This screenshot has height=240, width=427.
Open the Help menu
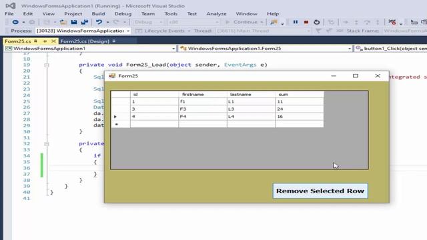pos(273,13)
